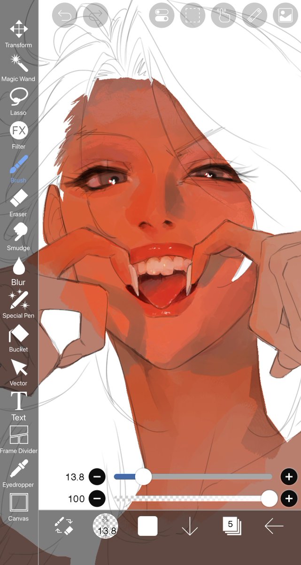Select the Lasso tool

(19, 102)
